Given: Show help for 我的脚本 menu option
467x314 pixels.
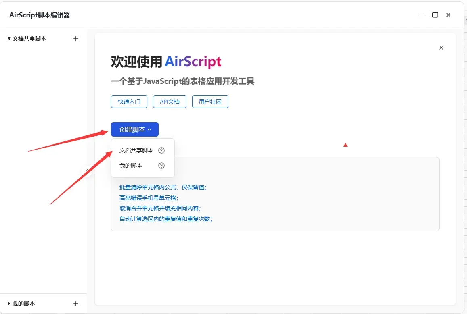Looking at the screenshot, I should point(161,166).
